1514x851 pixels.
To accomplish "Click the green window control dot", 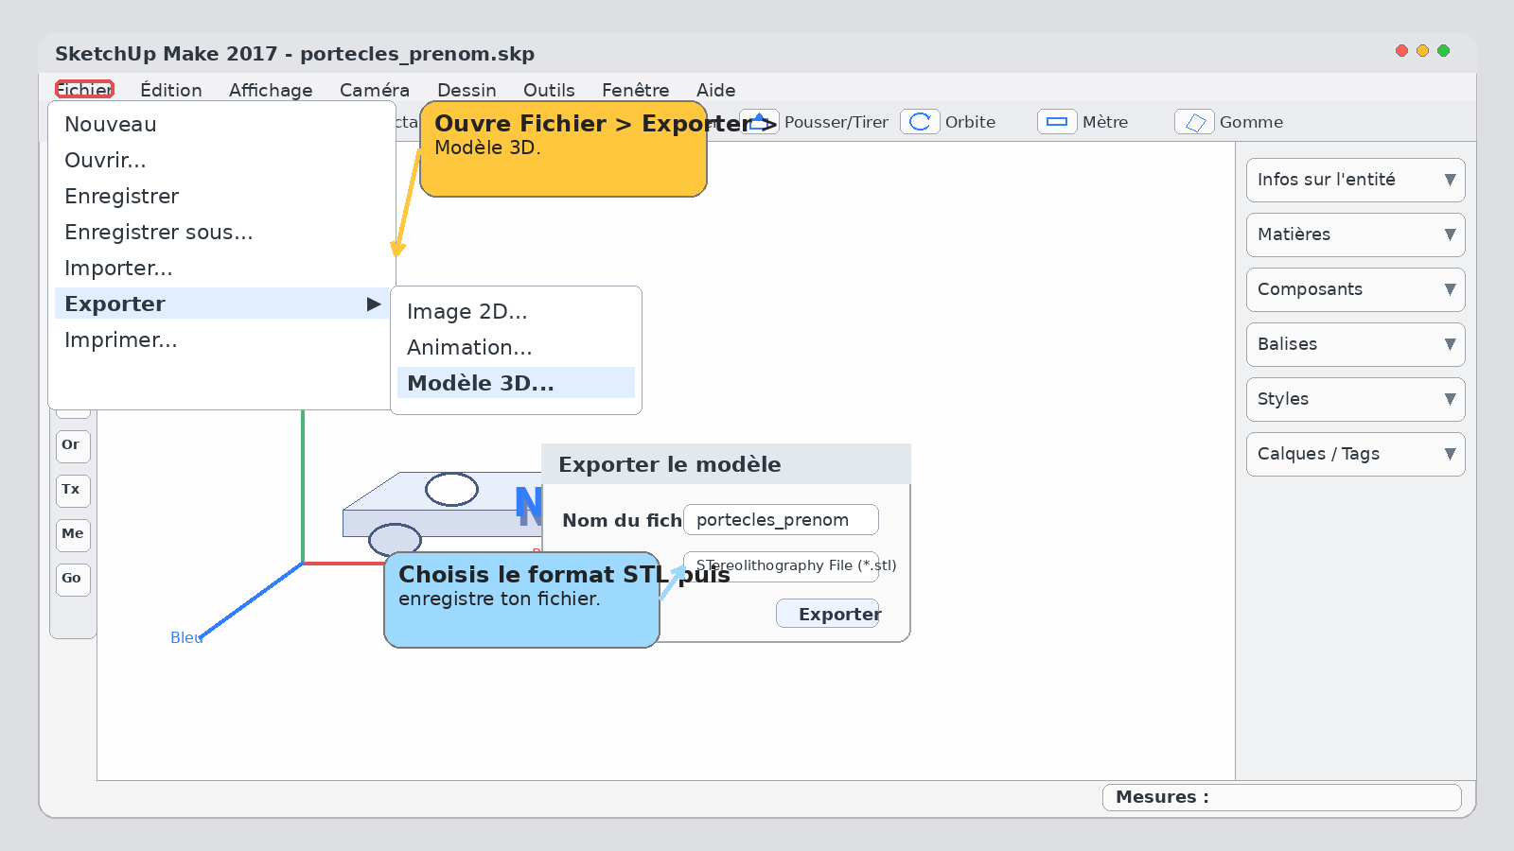I will pyautogui.click(x=1443, y=51).
